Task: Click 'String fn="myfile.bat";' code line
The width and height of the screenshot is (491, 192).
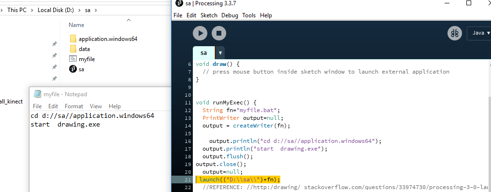Action: click(x=241, y=110)
